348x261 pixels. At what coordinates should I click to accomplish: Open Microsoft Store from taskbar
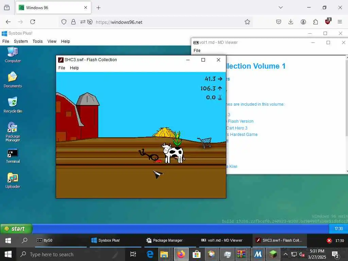coord(196,254)
